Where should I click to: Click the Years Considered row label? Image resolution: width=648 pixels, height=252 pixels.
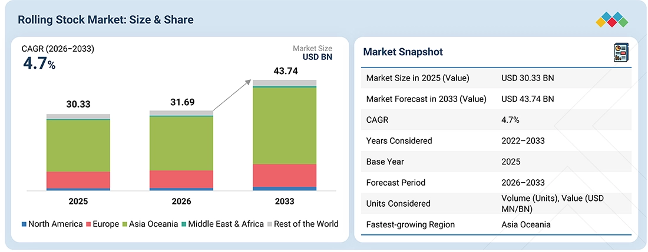399,141
